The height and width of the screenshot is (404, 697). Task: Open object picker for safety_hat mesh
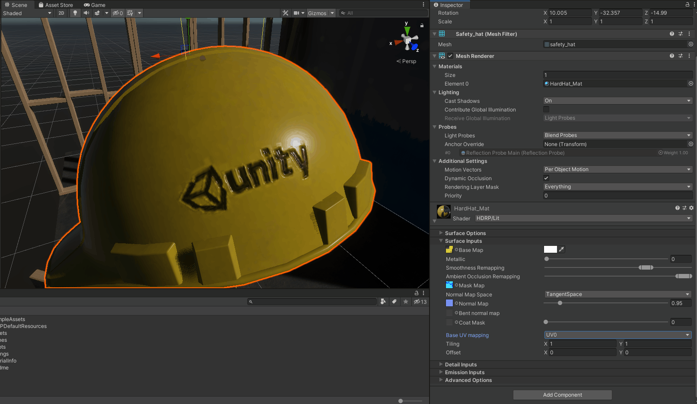(x=691, y=44)
